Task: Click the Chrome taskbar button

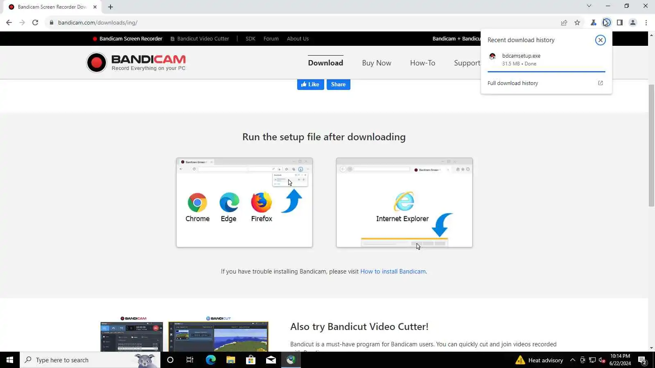Action: pos(291,360)
